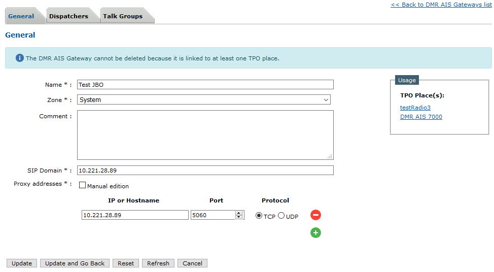
Task: Click the 'TPO Place(s):' label
Action: tap(422, 95)
